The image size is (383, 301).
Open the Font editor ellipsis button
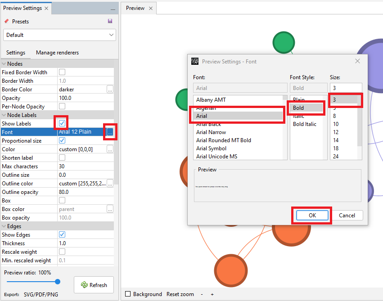[110, 132]
